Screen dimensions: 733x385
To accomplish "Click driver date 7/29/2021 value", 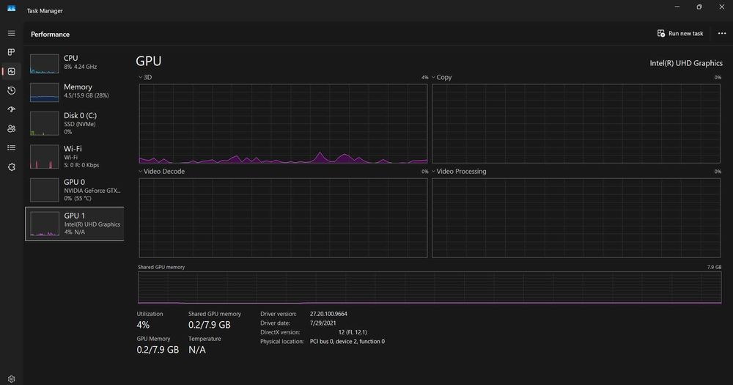I will click(x=323, y=323).
